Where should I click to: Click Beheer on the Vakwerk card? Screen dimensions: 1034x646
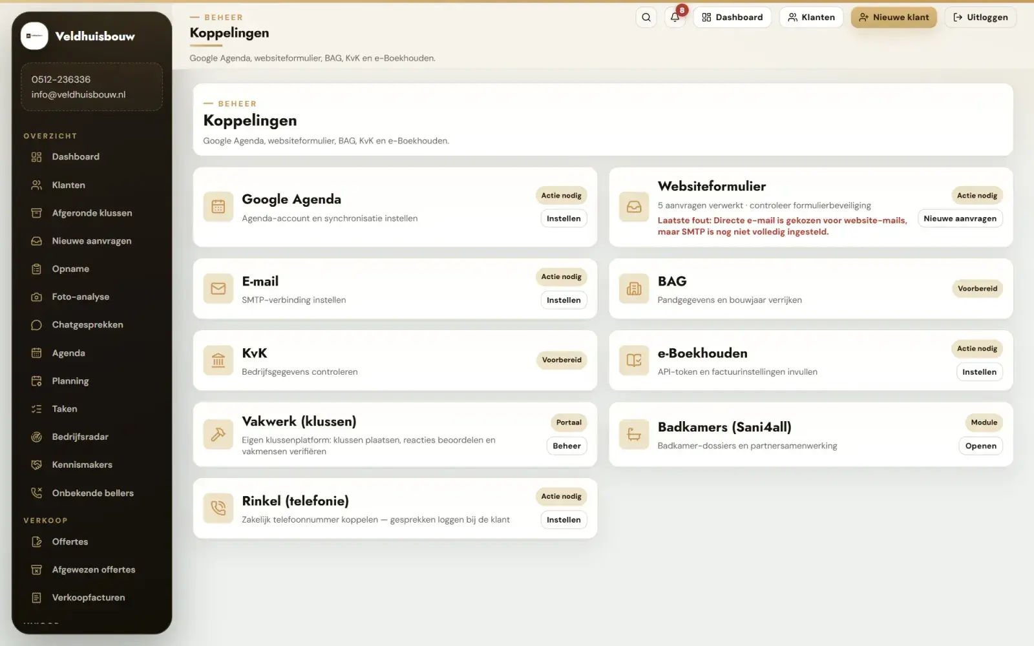(567, 446)
